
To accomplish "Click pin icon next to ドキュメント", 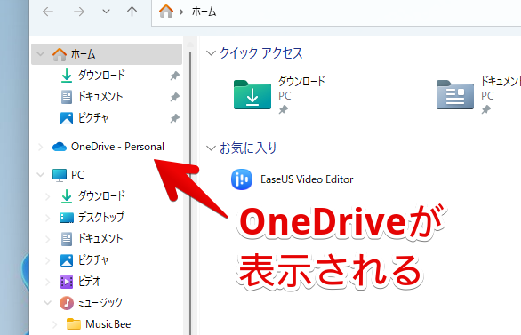I will [175, 97].
